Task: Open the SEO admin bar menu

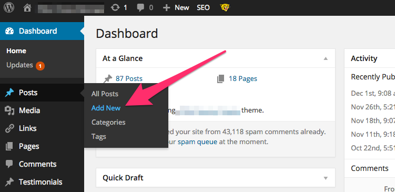Action: [203, 7]
